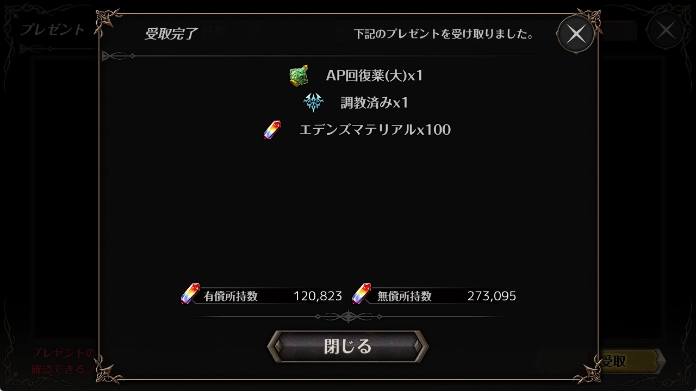
Task: Select the エデンズマテリアルx100 reward text
Action: [375, 130]
